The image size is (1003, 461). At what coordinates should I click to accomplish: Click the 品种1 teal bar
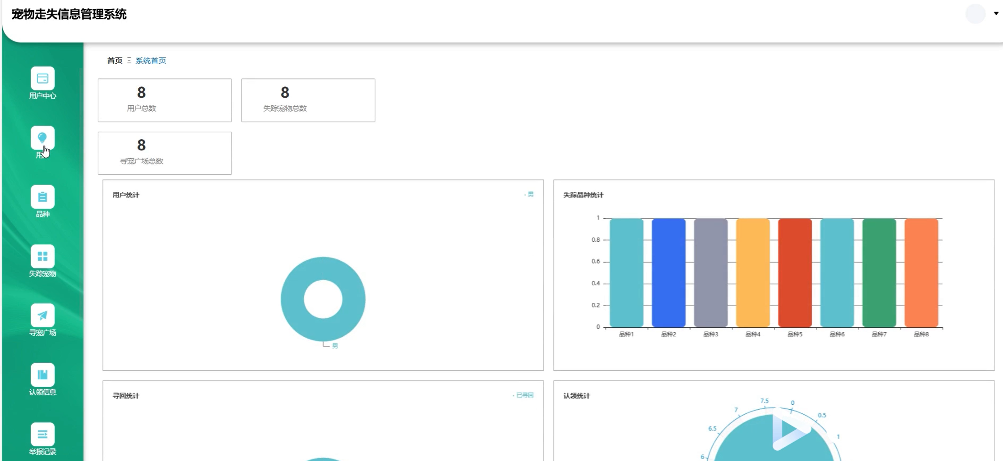(x=626, y=273)
